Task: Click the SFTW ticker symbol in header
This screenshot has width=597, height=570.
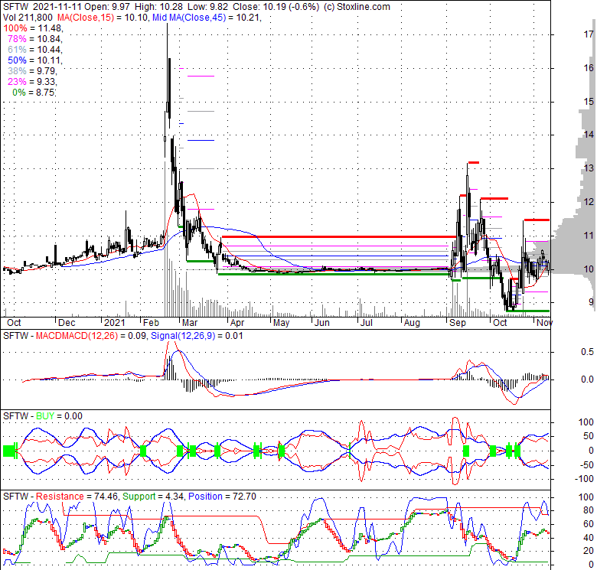Action: pos(15,7)
